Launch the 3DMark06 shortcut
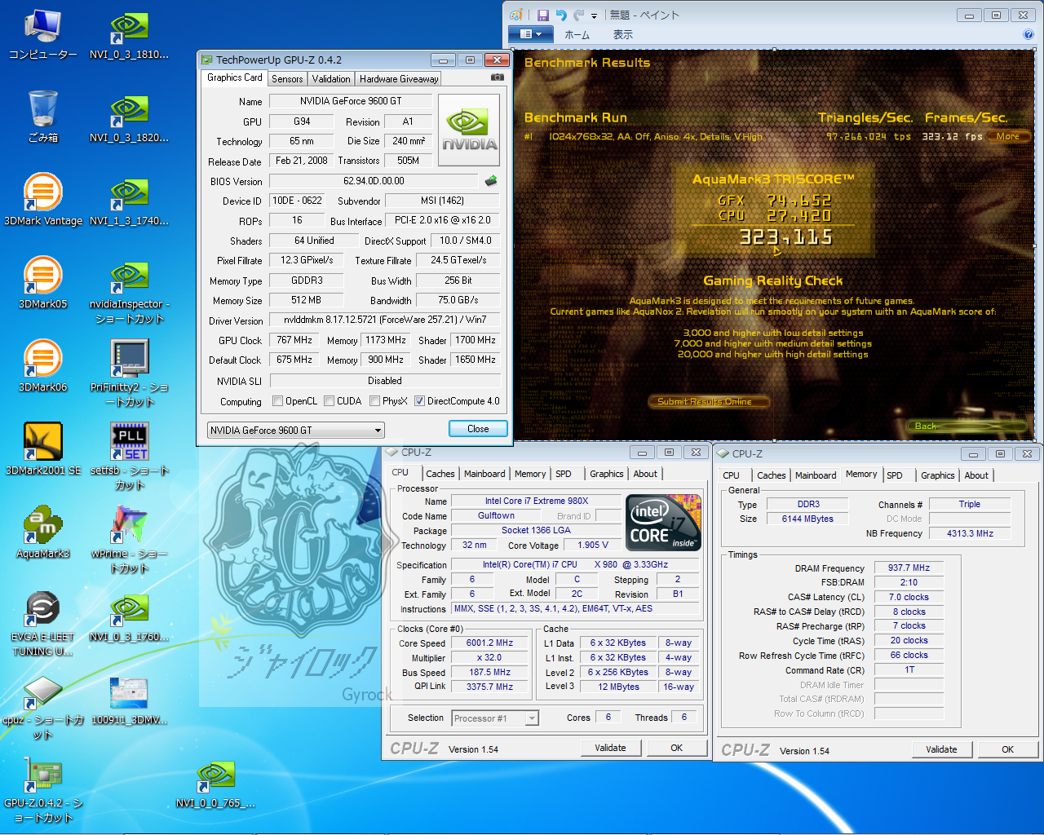The height and width of the screenshot is (835, 1044). coord(42,367)
